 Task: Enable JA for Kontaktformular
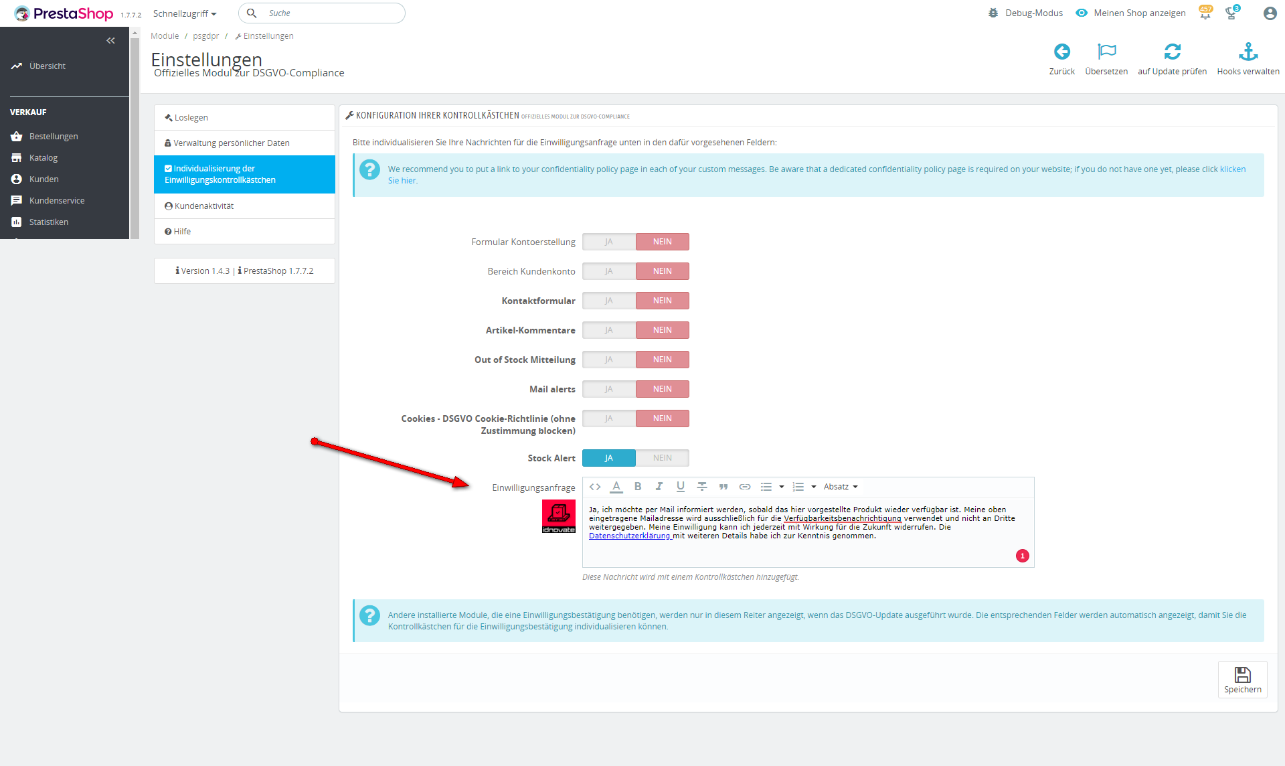pyautogui.click(x=608, y=301)
